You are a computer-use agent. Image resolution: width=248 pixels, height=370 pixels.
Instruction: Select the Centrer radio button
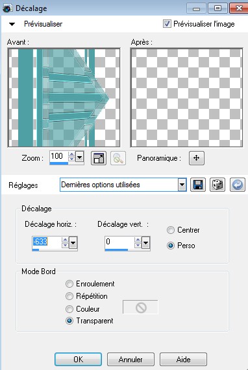(x=171, y=230)
